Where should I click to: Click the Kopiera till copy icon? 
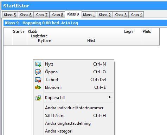tap(38, 98)
